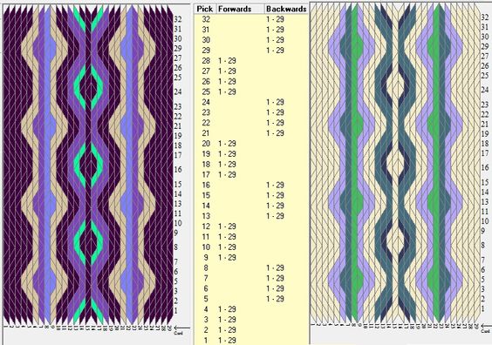Select pick number 20 in the table
The height and width of the screenshot is (345, 492).
pos(206,144)
